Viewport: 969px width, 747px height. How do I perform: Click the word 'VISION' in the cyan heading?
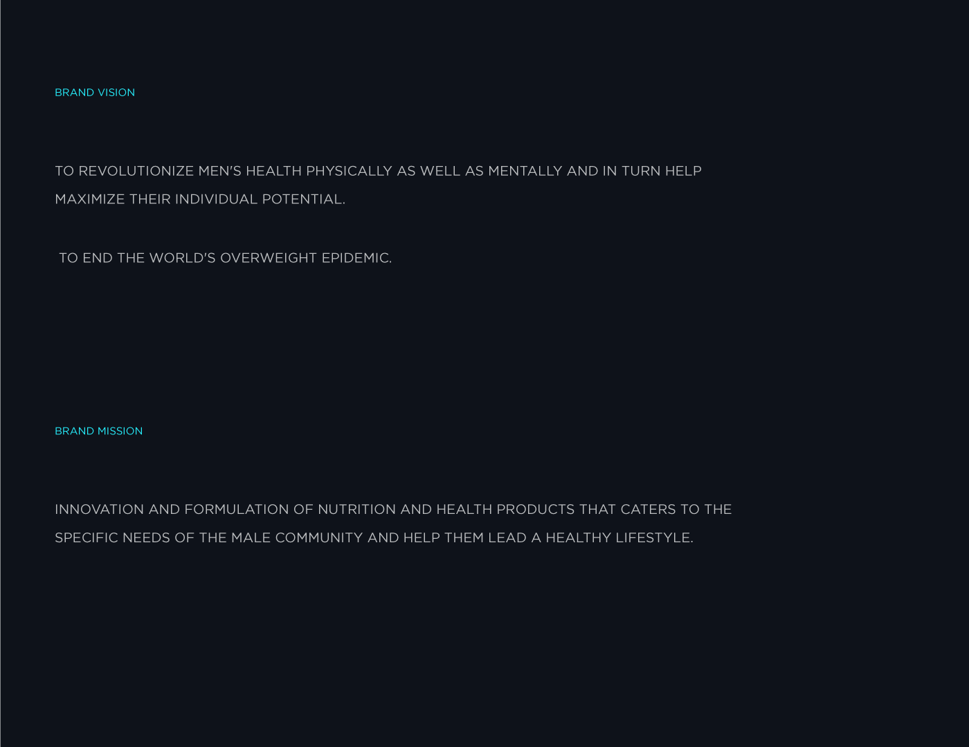click(116, 93)
